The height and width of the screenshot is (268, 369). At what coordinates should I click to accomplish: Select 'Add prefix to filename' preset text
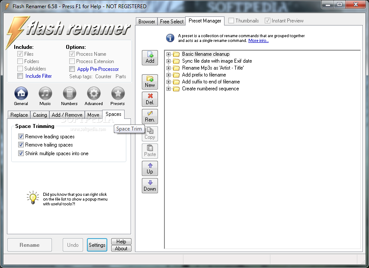click(204, 75)
